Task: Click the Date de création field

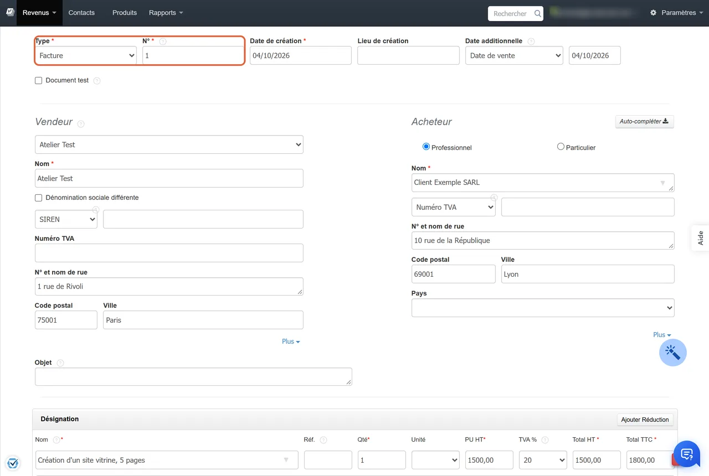Action: click(x=301, y=55)
